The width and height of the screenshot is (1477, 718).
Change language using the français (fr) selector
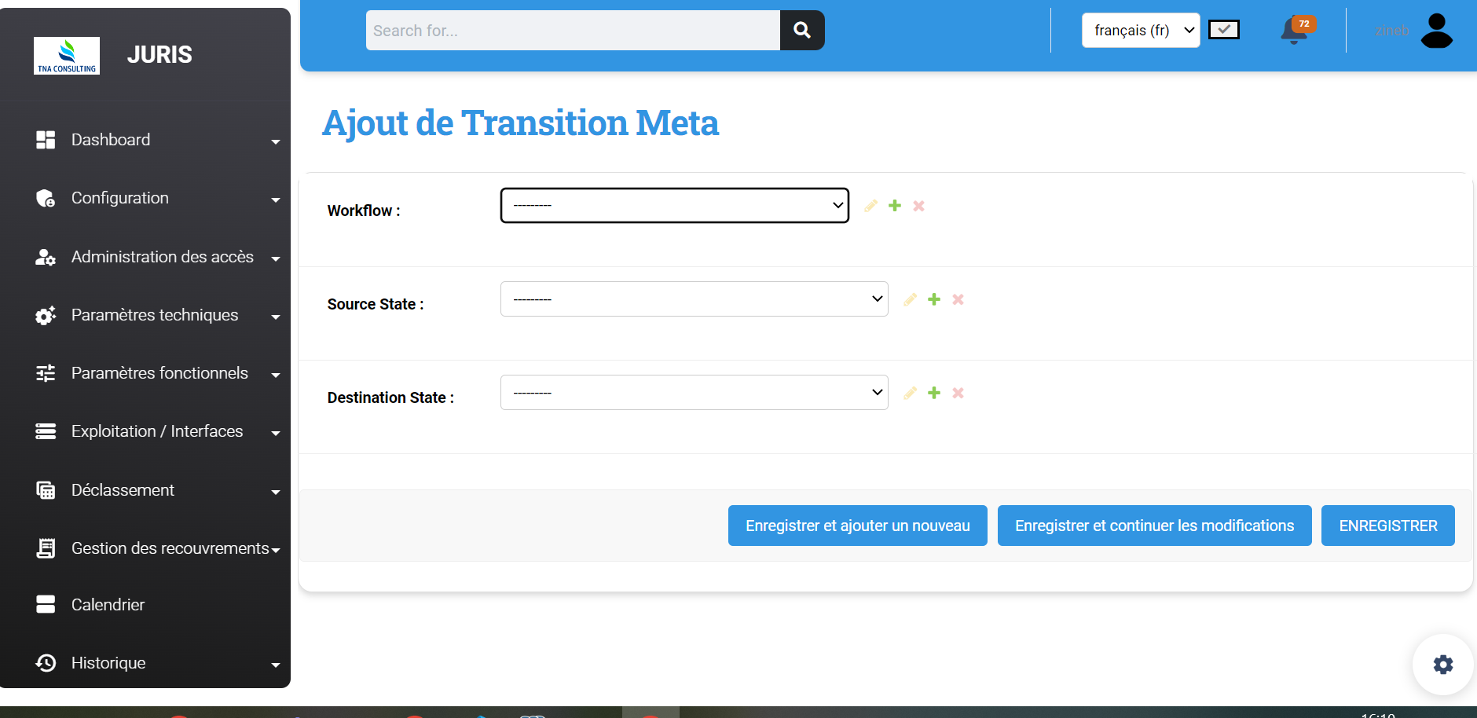pos(1140,31)
